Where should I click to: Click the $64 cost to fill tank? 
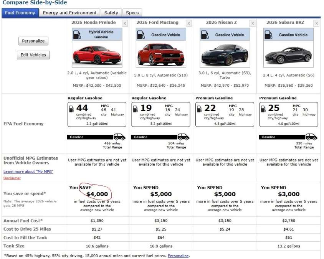click(x=161, y=238)
